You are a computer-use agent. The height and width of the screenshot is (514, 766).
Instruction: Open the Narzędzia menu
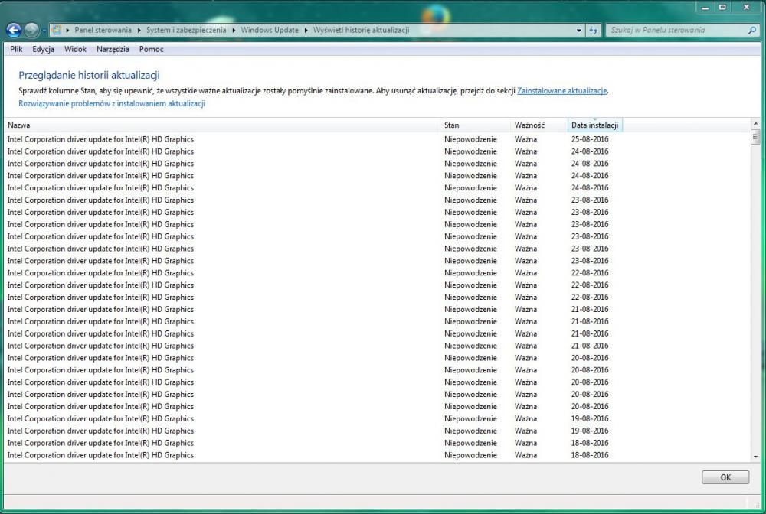[x=113, y=49]
